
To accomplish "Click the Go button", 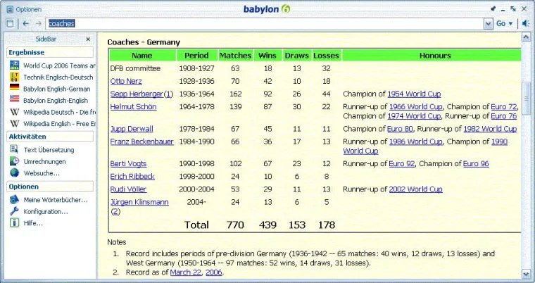I will (x=501, y=23).
